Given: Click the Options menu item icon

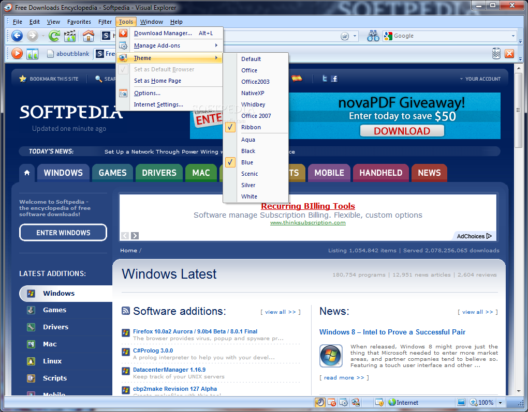Looking at the screenshot, I should [x=123, y=93].
